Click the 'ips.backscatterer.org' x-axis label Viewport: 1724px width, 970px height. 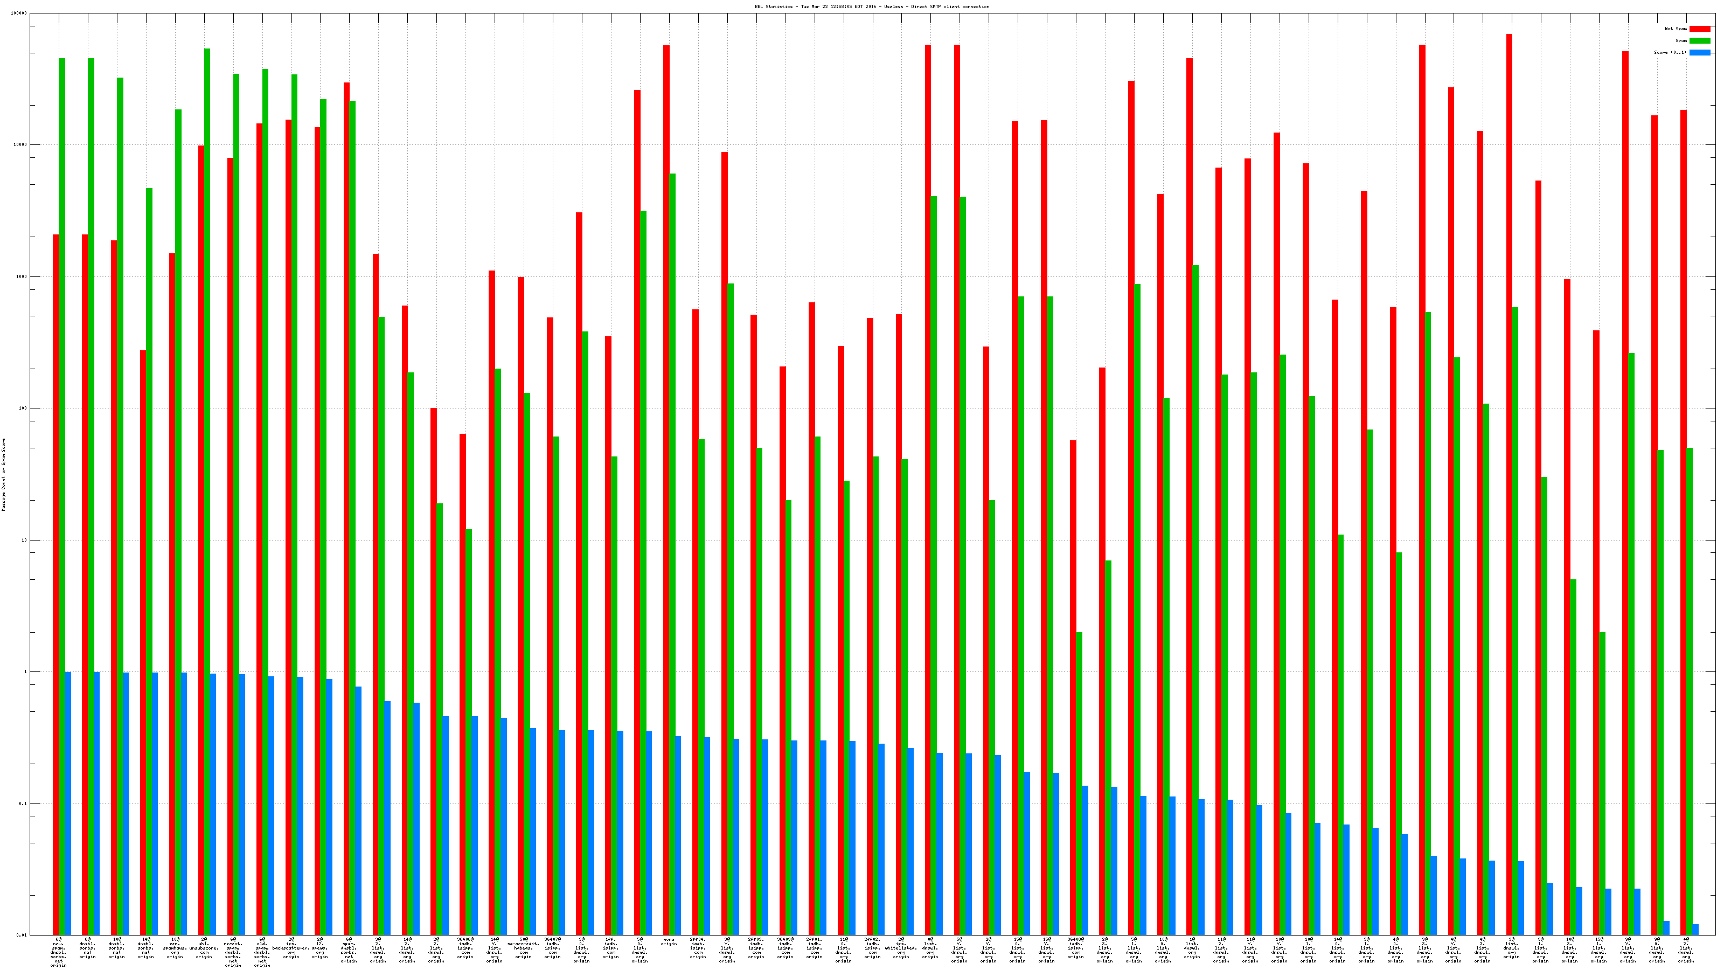[291, 948]
